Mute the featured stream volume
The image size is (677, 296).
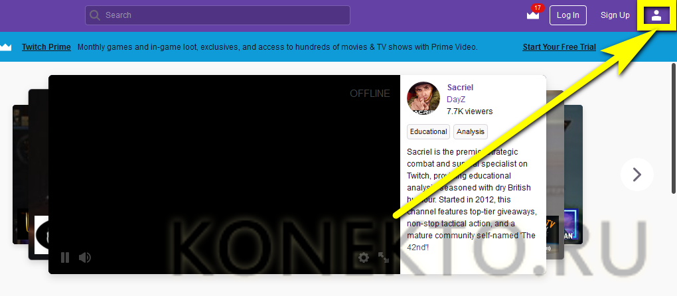85,258
